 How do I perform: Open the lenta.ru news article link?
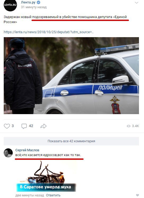pos(49,32)
